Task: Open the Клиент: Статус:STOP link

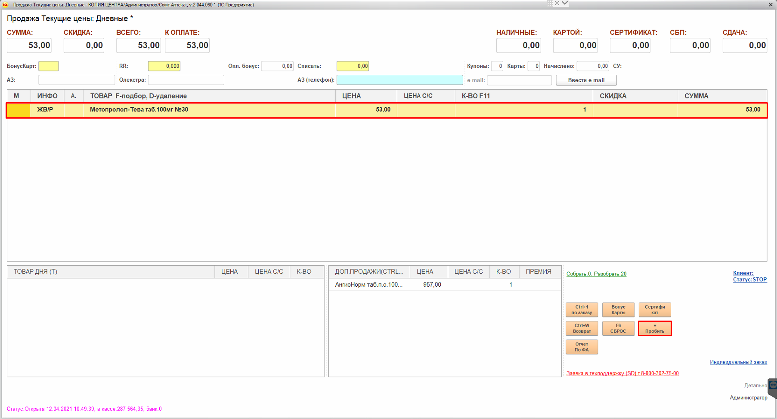Action: coord(749,276)
